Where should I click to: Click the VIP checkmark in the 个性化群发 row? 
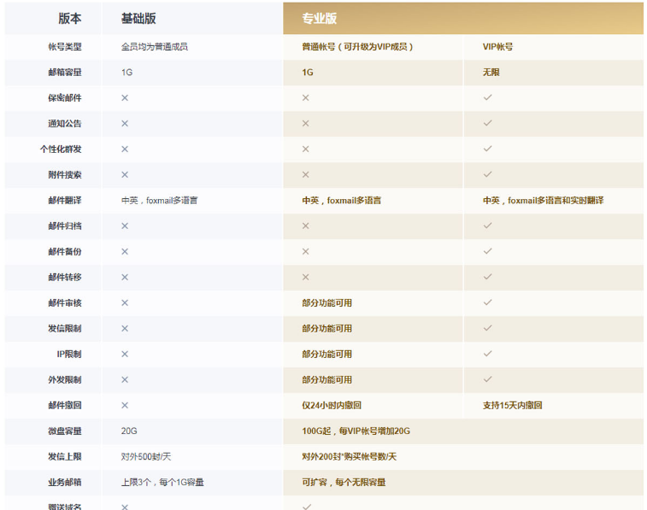(487, 149)
